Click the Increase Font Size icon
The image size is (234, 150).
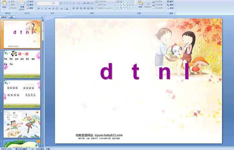click(61, 3)
